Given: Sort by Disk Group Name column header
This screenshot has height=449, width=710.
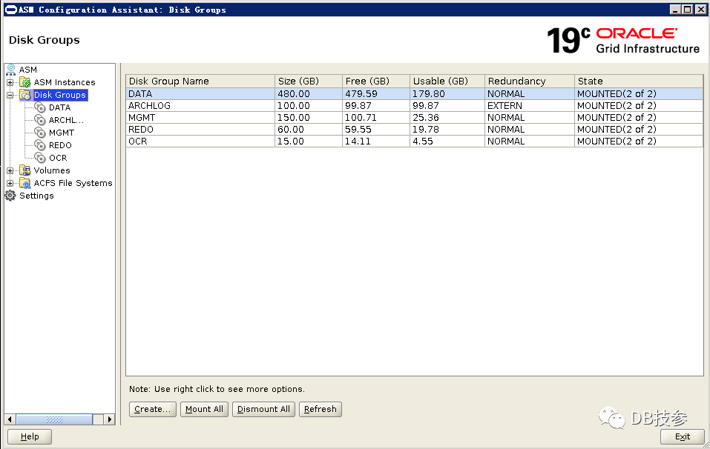Looking at the screenshot, I should [200, 82].
